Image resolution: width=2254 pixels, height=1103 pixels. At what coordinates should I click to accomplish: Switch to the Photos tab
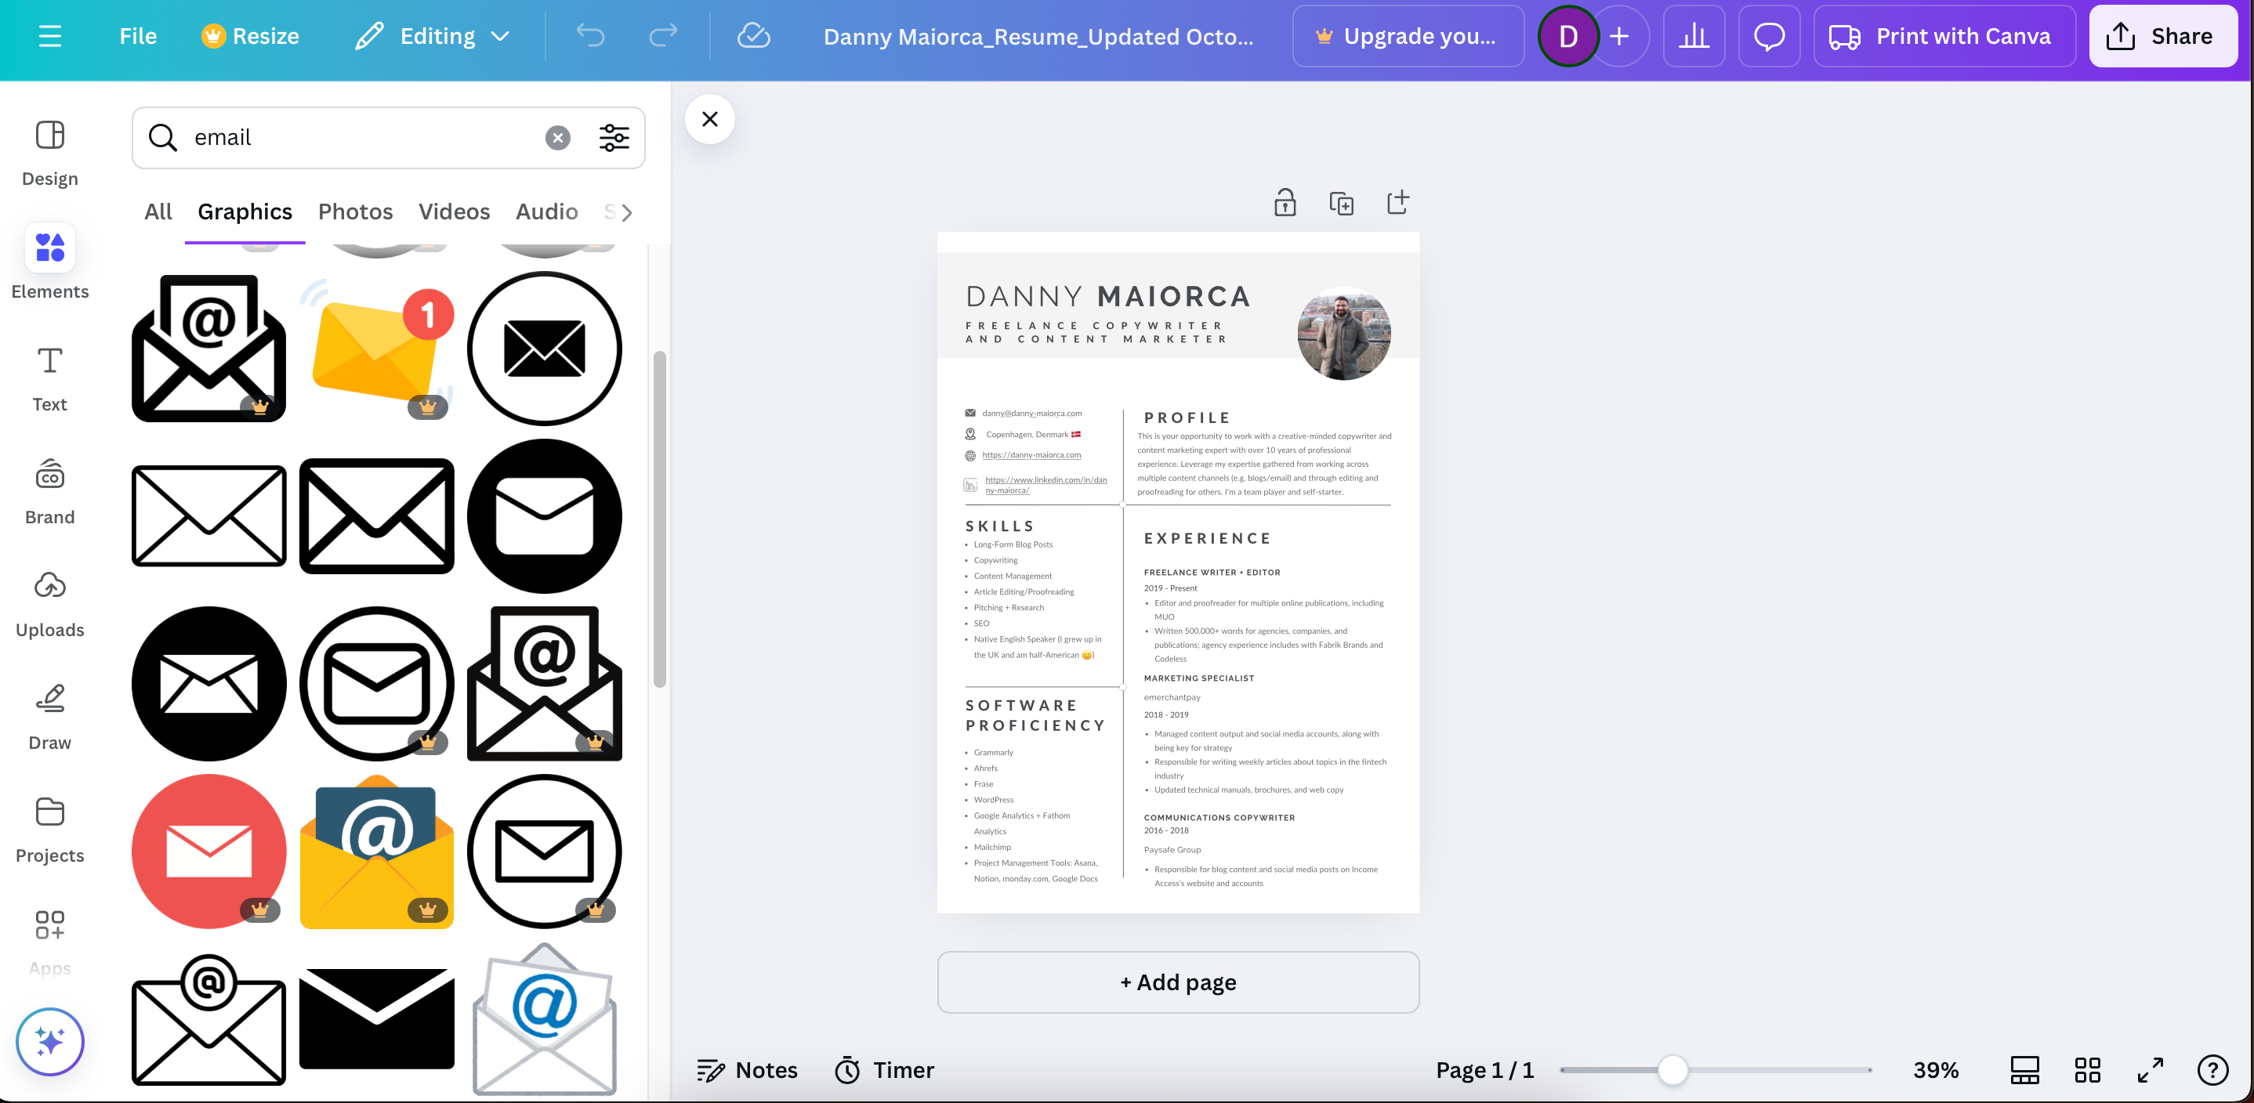tap(355, 212)
